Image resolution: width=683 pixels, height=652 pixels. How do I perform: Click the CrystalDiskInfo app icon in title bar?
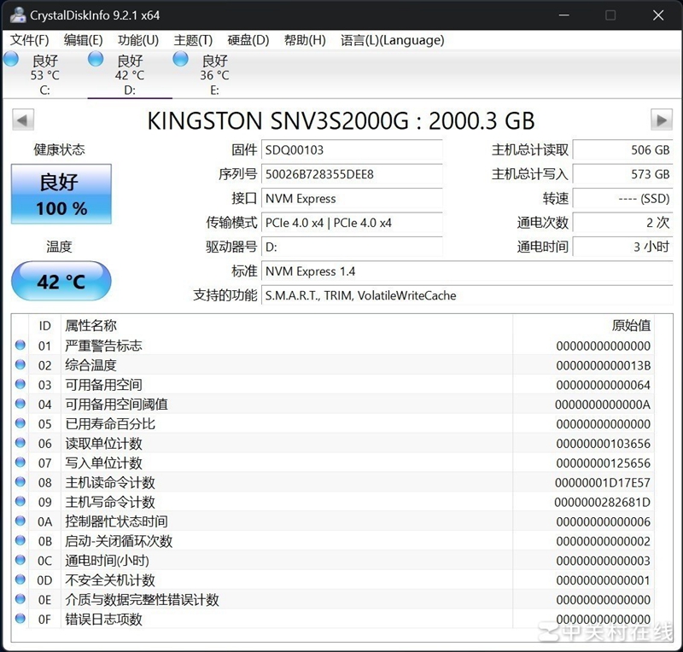(x=18, y=15)
